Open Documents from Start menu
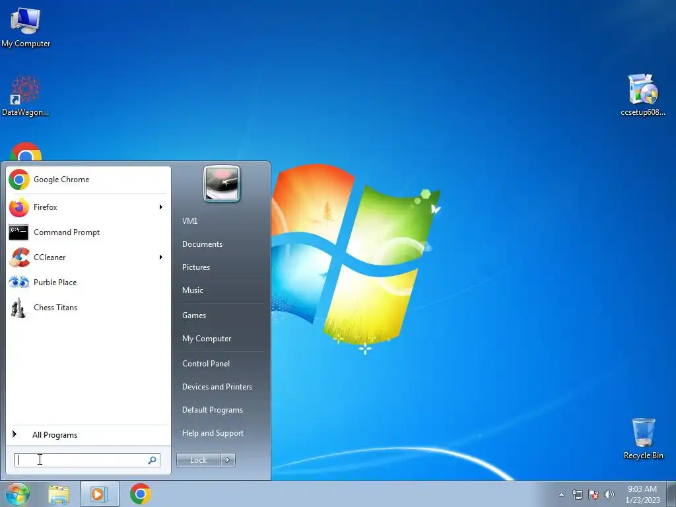 (x=202, y=244)
